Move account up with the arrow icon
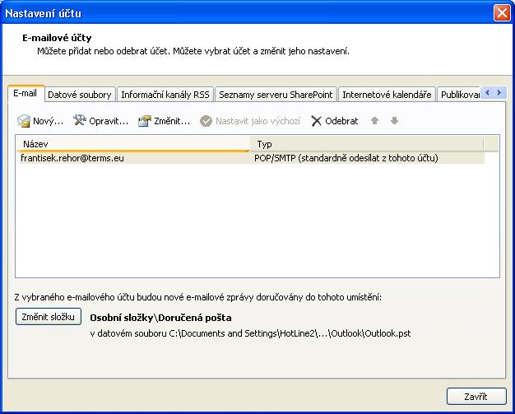Image resolution: width=515 pixels, height=414 pixels. click(x=374, y=121)
